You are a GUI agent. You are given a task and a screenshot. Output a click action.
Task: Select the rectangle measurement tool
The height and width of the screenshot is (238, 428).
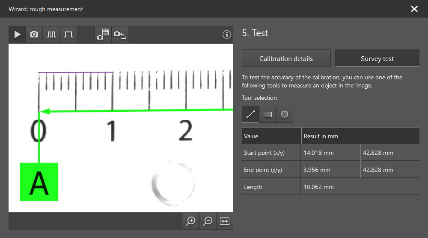pyautogui.click(x=267, y=114)
